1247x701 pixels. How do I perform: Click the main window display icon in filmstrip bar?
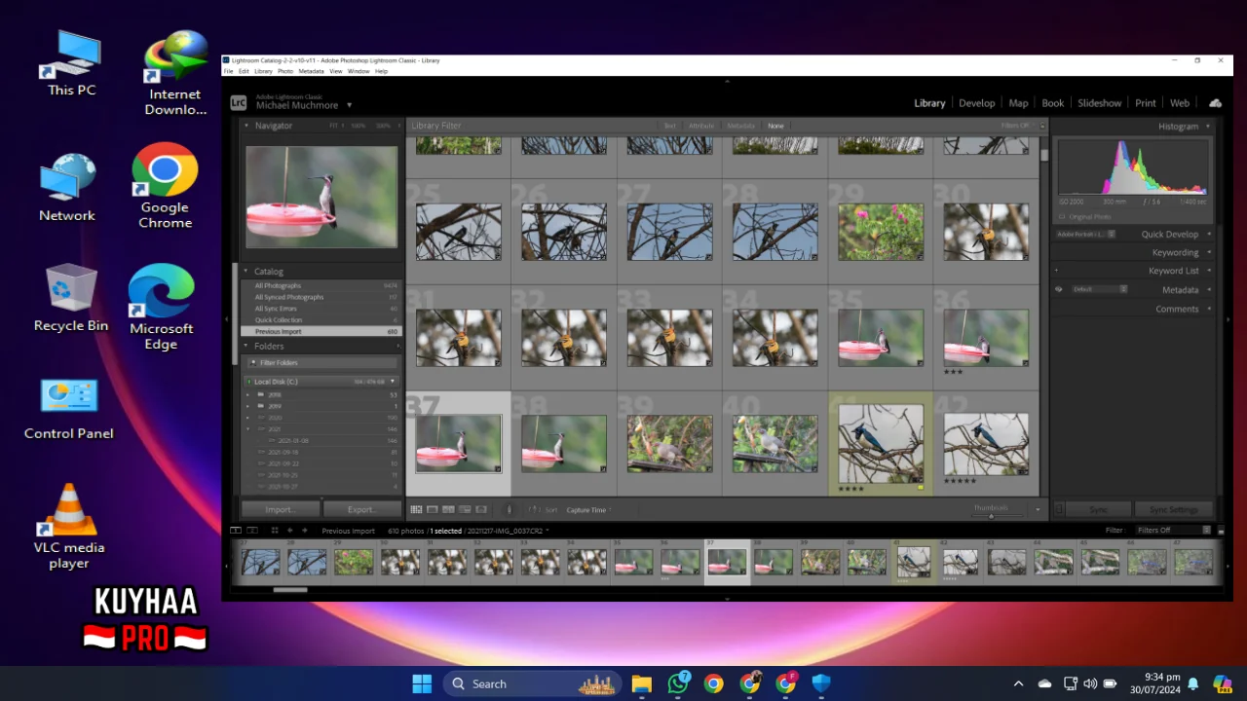point(236,531)
